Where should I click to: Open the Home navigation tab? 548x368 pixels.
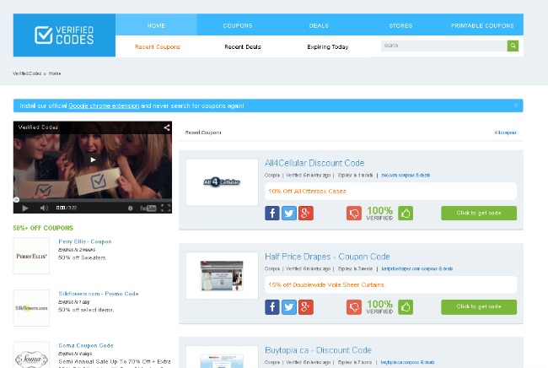156,25
